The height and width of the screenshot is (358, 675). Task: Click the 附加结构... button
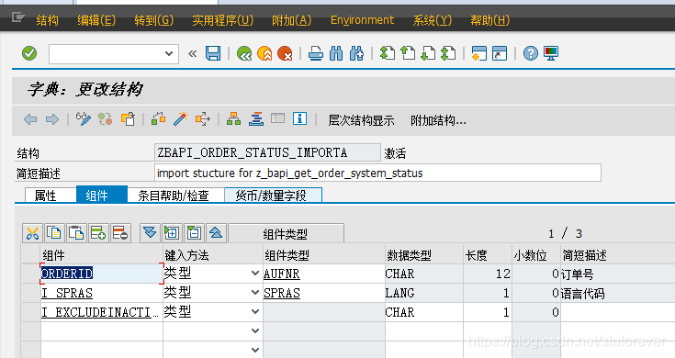tap(438, 120)
